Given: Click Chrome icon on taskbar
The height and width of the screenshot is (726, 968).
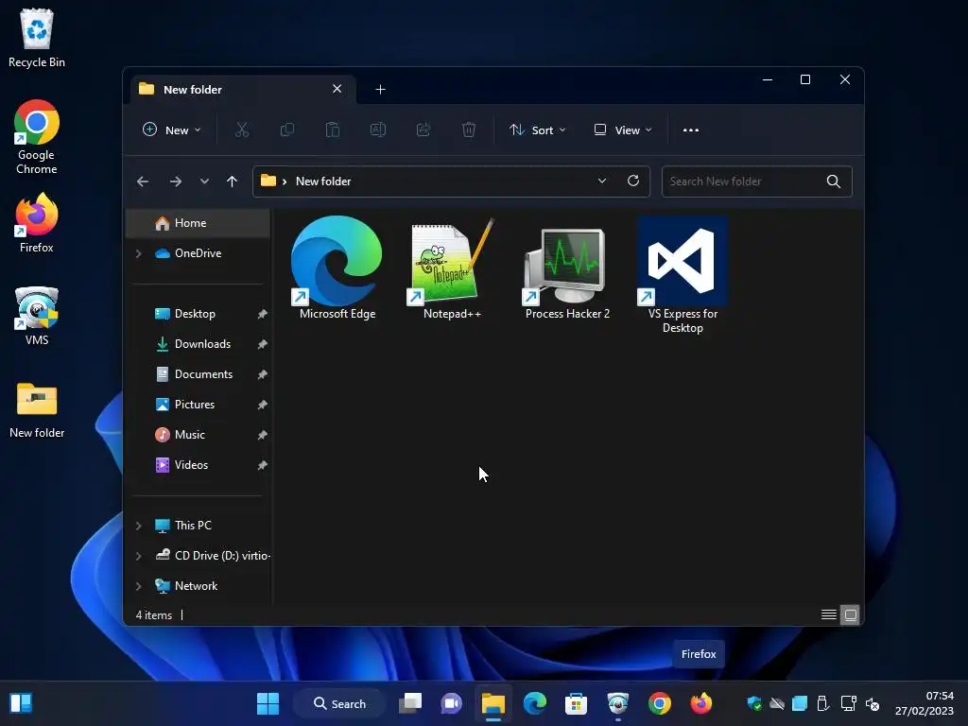Looking at the screenshot, I should coord(659,703).
